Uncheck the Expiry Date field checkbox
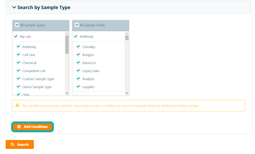 click(x=78, y=71)
